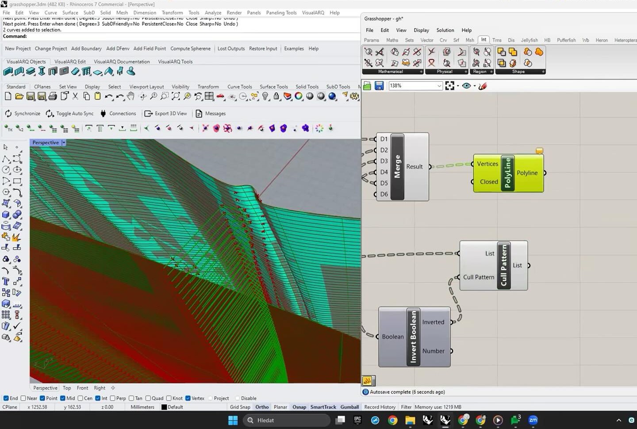This screenshot has width=637, height=429.
Task: Click the Export 3D View button
Action: pyautogui.click(x=166, y=114)
